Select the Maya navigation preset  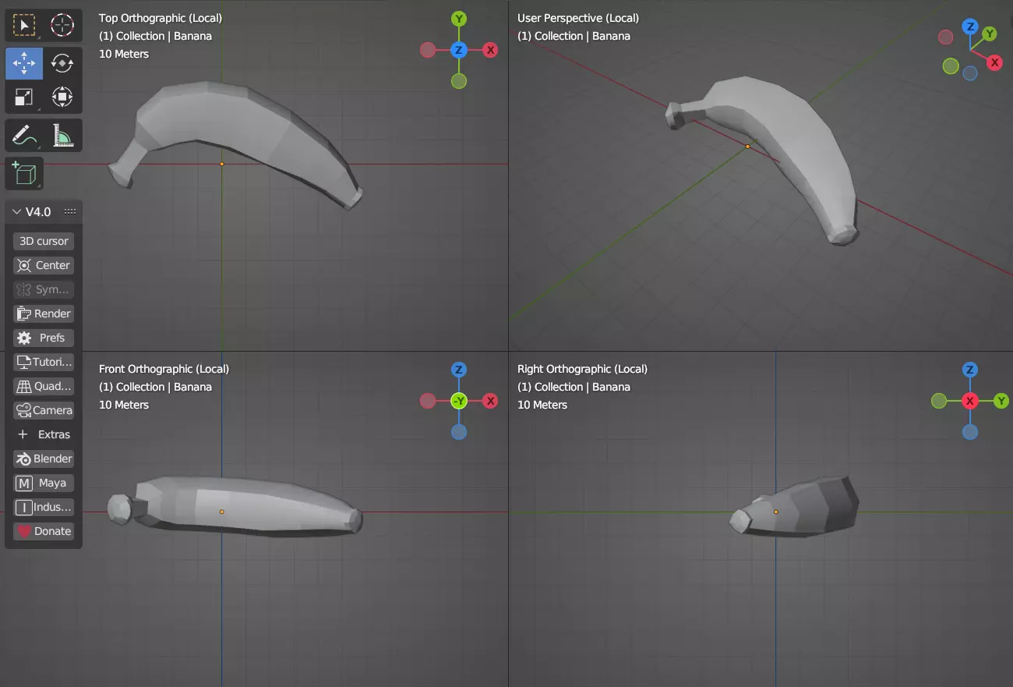[44, 483]
